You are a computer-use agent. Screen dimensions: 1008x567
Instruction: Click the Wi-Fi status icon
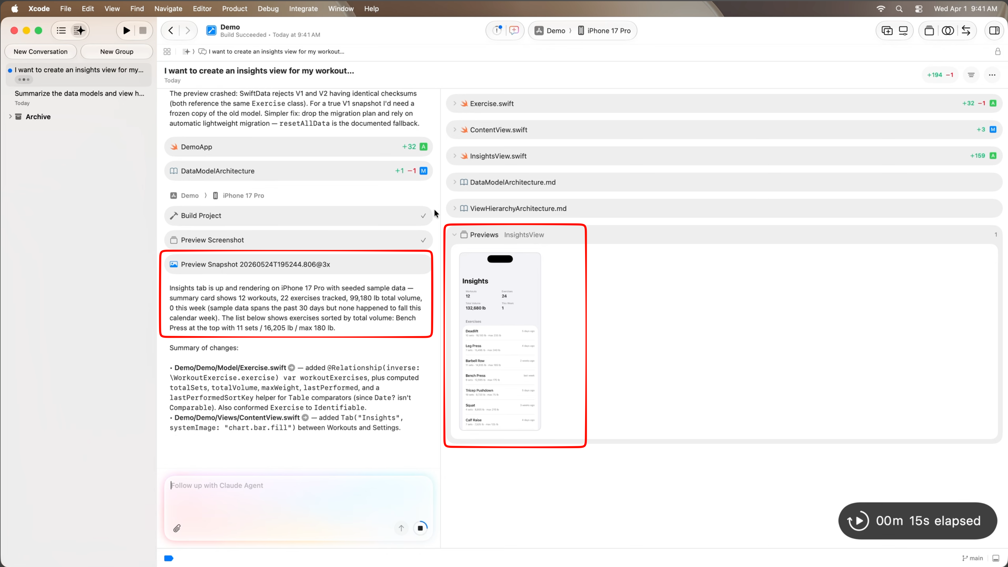click(880, 9)
